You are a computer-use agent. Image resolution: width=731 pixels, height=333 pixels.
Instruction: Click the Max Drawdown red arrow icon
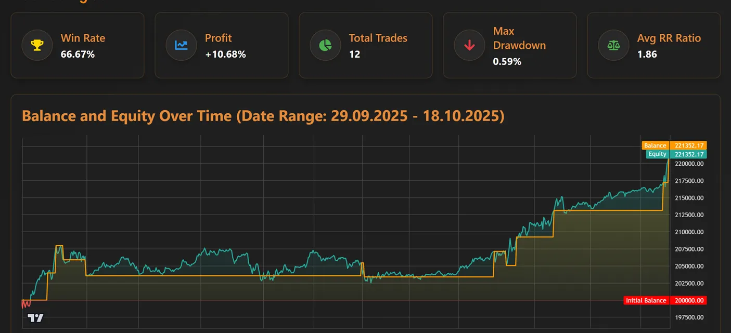pos(469,45)
